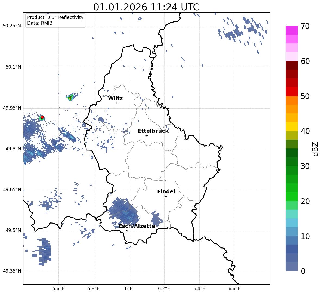Click the 5.8°E longitude label
This screenshot has height=294, width=322.
click(x=94, y=289)
